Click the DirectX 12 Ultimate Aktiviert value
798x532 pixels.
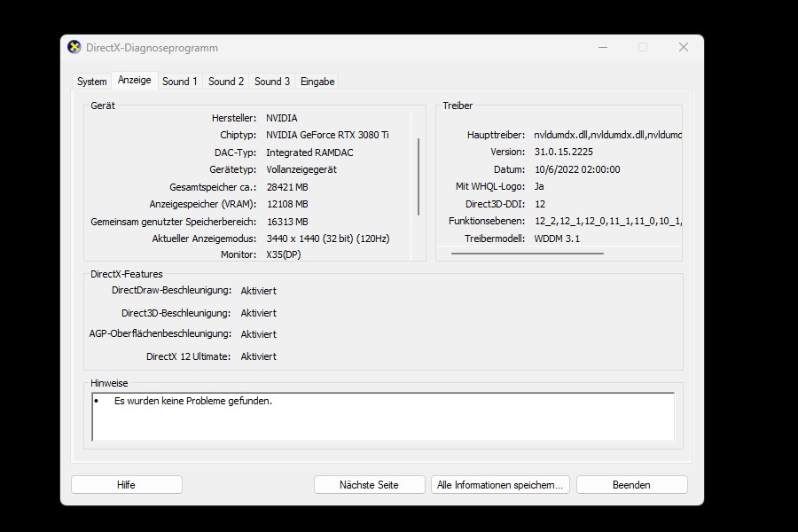click(259, 356)
